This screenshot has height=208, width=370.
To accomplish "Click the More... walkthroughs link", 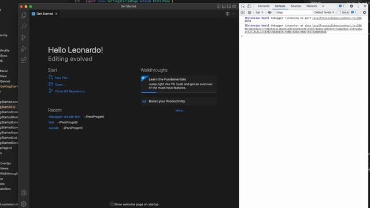I will pos(180,110).
